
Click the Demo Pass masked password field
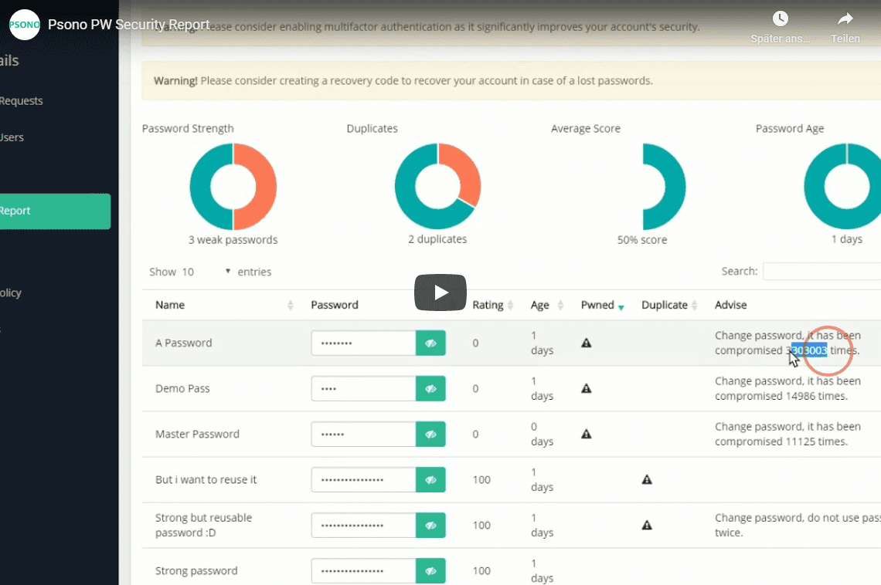point(363,389)
